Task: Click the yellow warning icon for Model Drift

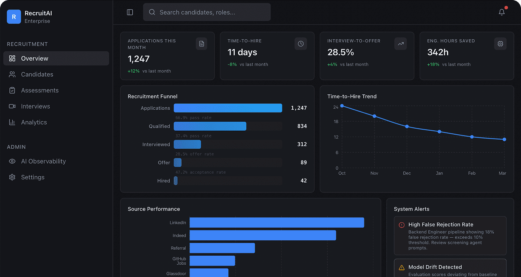Action: [402, 267]
